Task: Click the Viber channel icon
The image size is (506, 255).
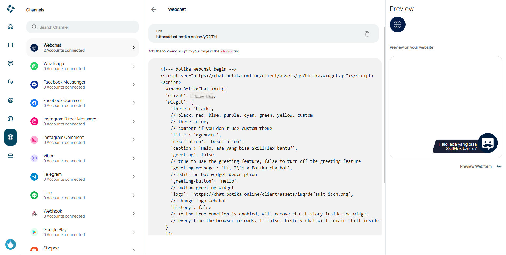Action: coord(34,158)
